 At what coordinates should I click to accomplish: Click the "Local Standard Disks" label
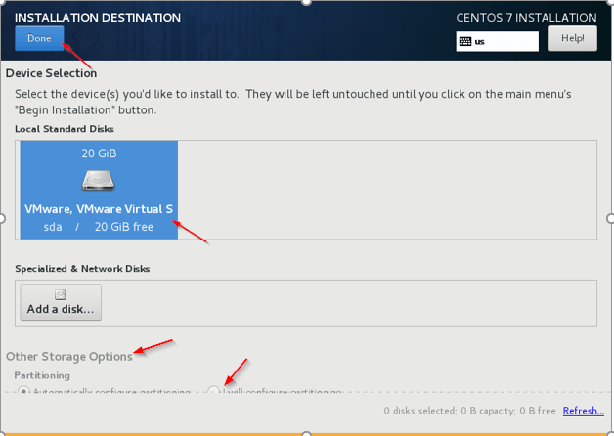tap(65, 129)
